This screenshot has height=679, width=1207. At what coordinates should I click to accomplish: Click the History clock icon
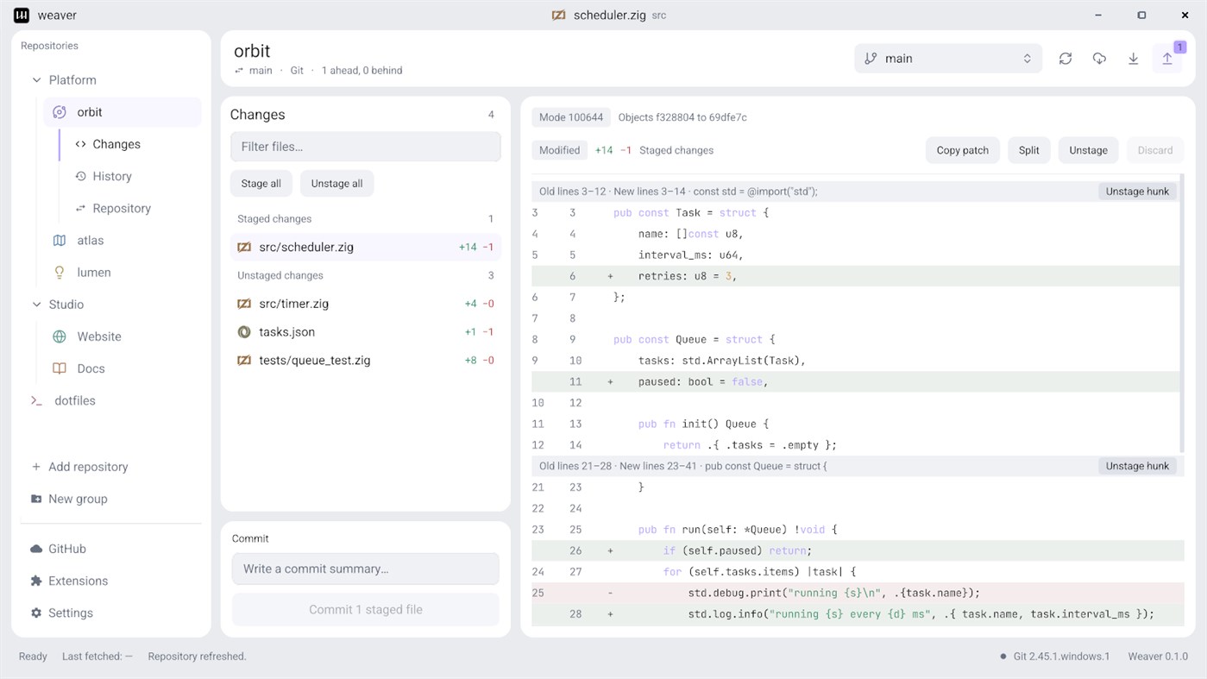pyautogui.click(x=80, y=176)
